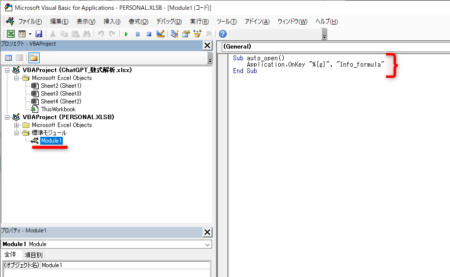Click the Insert UserForm toolbar icon

22,34
